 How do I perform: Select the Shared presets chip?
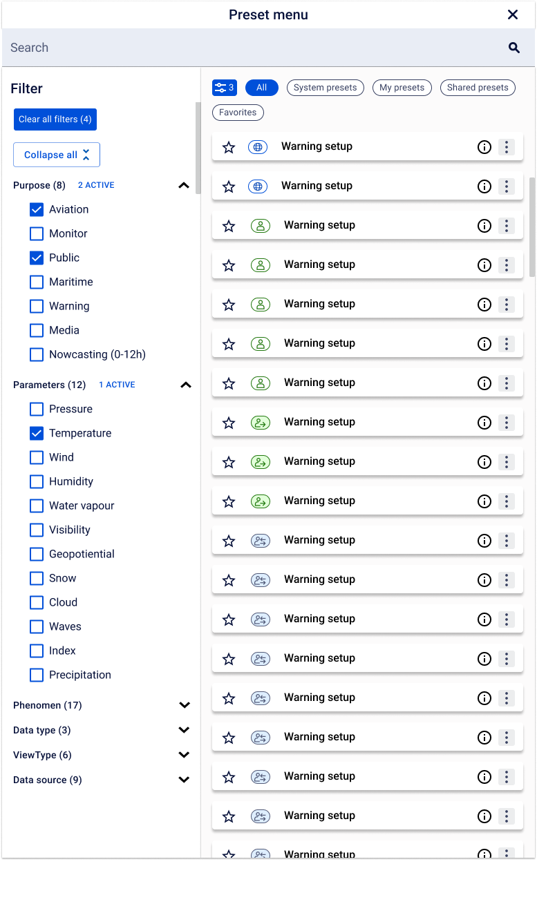point(478,88)
